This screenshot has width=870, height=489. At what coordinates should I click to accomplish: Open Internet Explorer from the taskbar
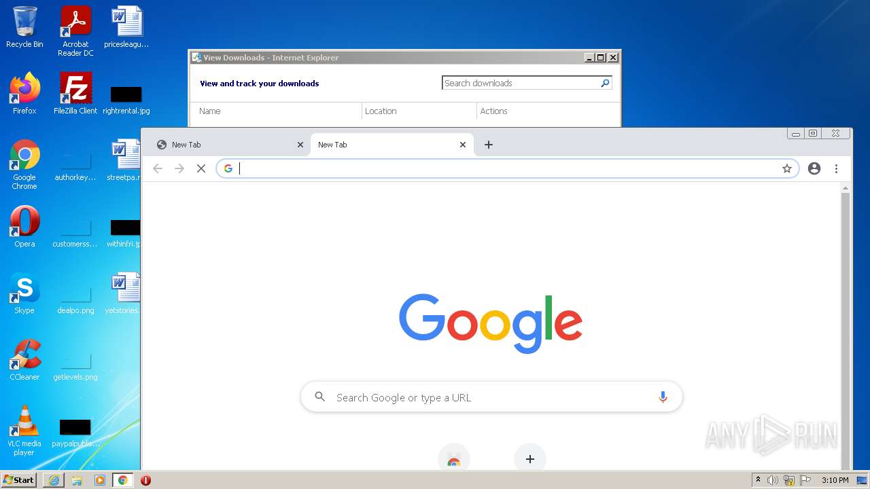(x=54, y=480)
